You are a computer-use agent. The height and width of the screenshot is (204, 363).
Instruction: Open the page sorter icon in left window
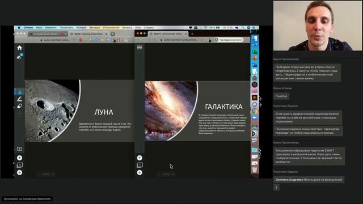(19, 165)
